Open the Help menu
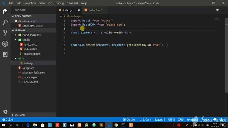 pos(84,3)
